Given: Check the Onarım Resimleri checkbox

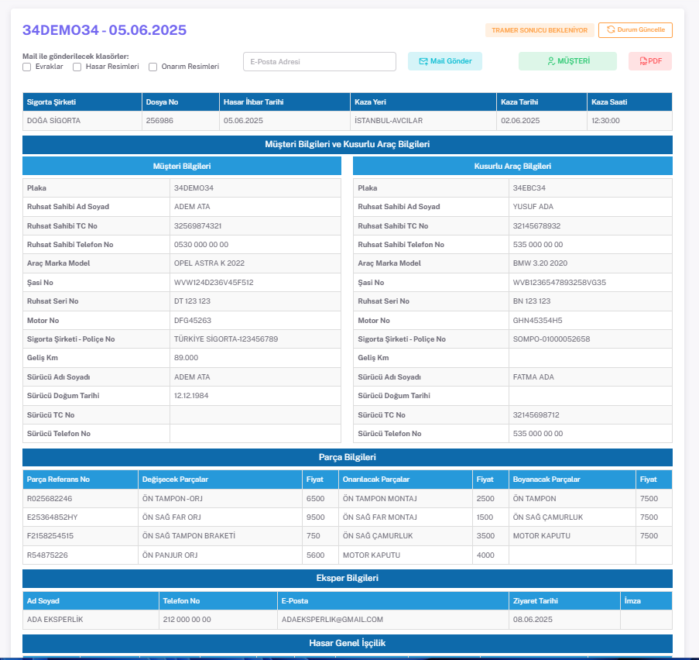Looking at the screenshot, I should 153,67.
